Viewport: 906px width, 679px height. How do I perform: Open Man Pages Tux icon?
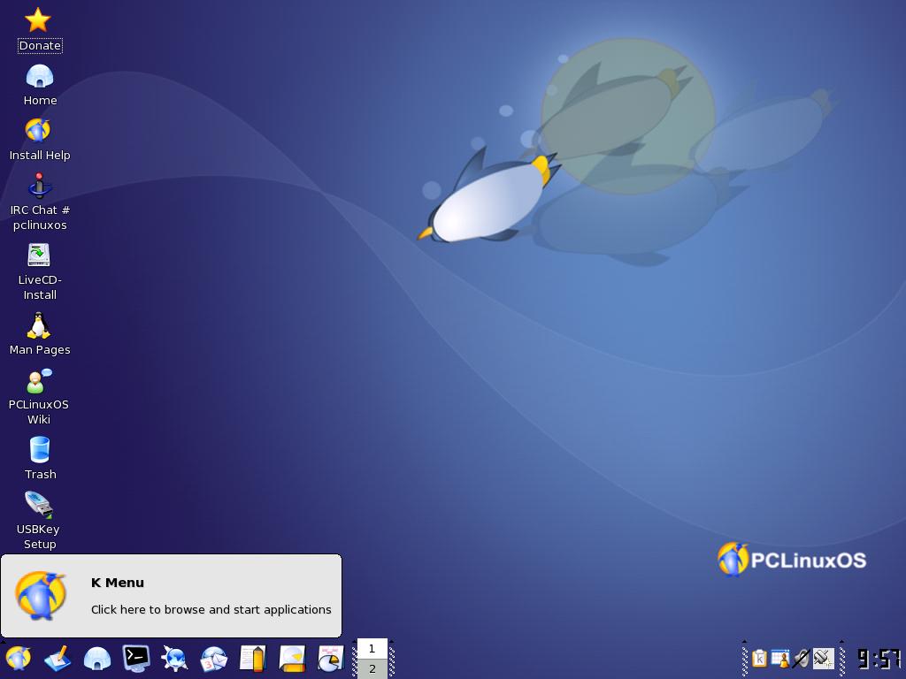click(39, 325)
